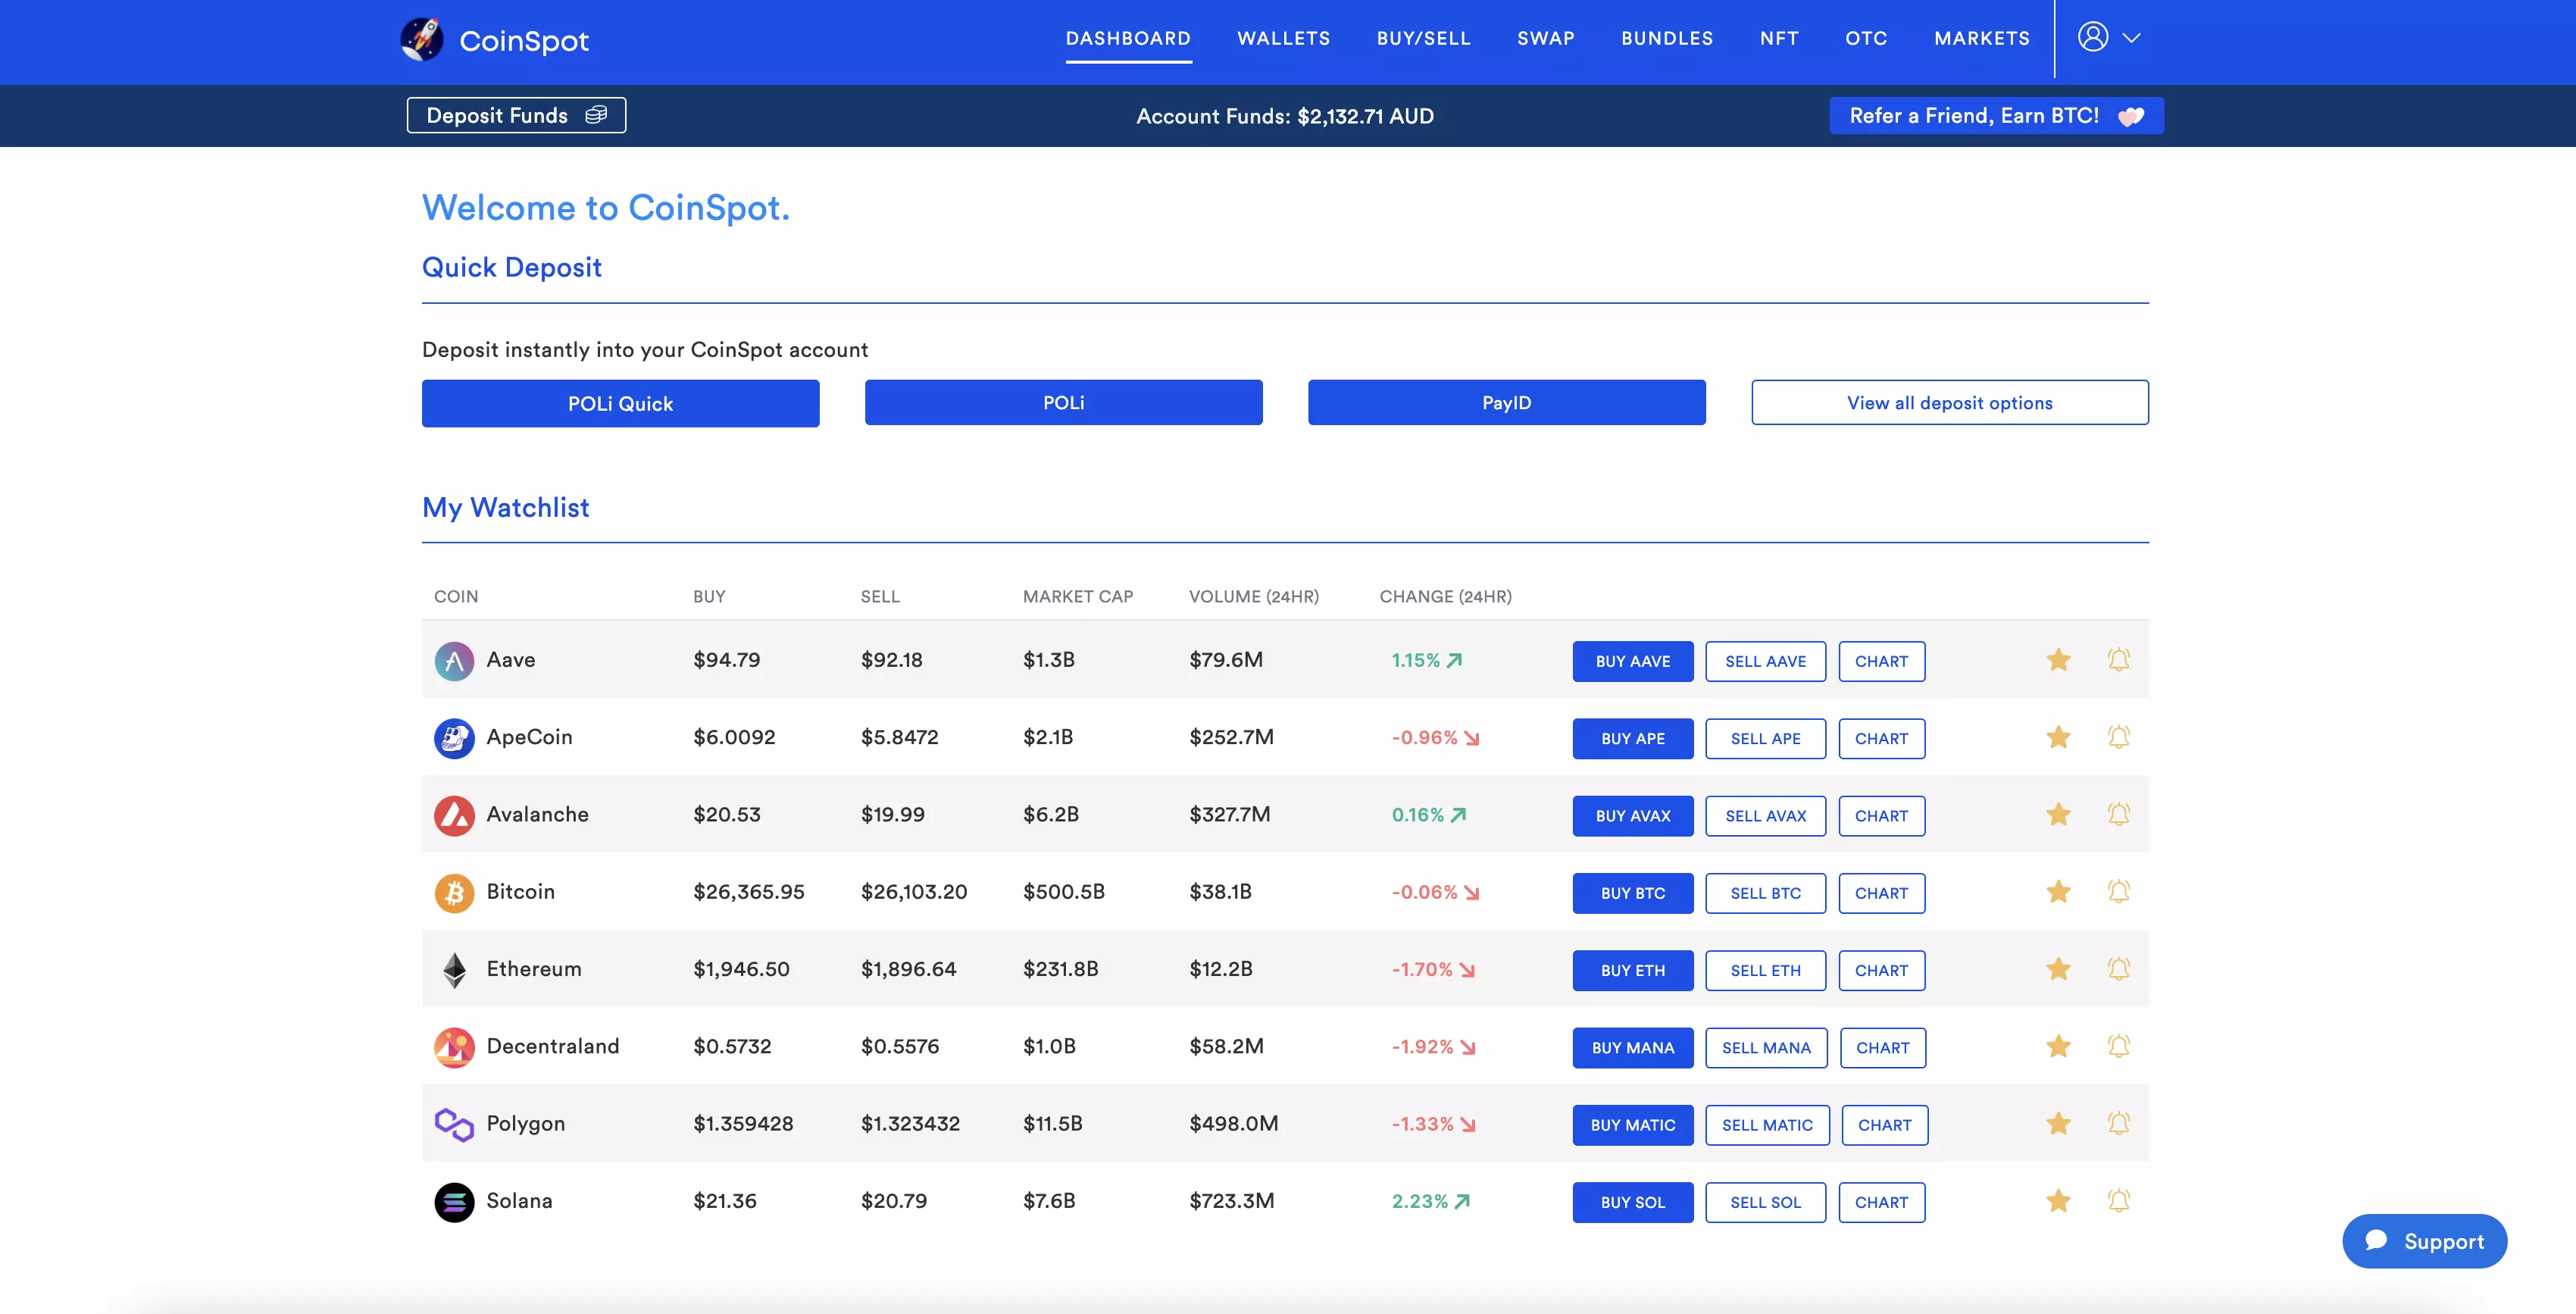Click the Deposit Funds button
Screen dimensions: 2576x1314
click(x=516, y=115)
